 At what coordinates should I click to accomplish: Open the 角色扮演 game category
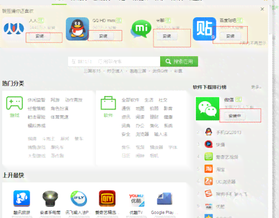pyautogui.click(x=60, y=108)
